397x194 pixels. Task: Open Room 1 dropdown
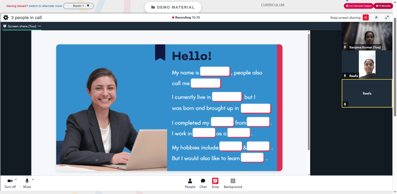[x=79, y=6]
